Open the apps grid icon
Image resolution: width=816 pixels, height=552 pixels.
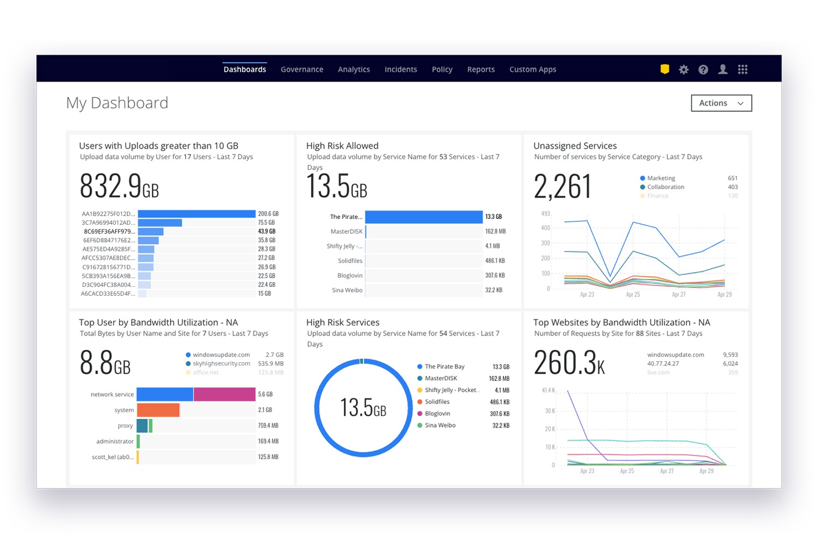[x=742, y=69]
